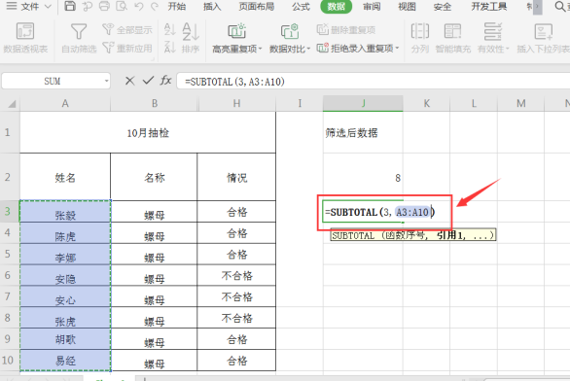Screen dimensions: 570x381
Task: Click the 姓名 header cell
Action: (65, 177)
